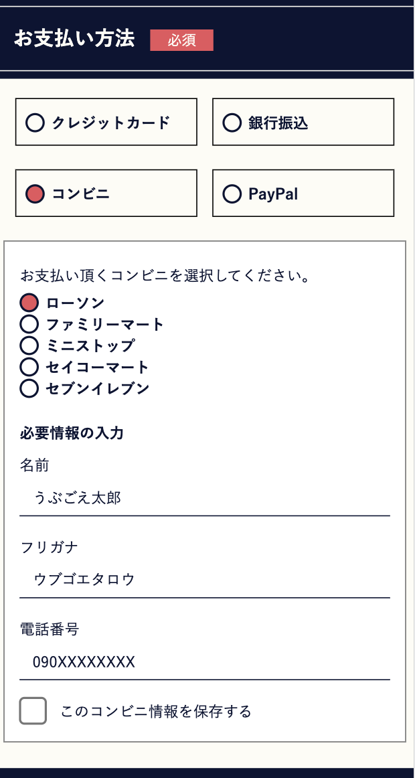Pick the セイコーマート option
The width and height of the screenshot is (415, 778).
pos(29,367)
